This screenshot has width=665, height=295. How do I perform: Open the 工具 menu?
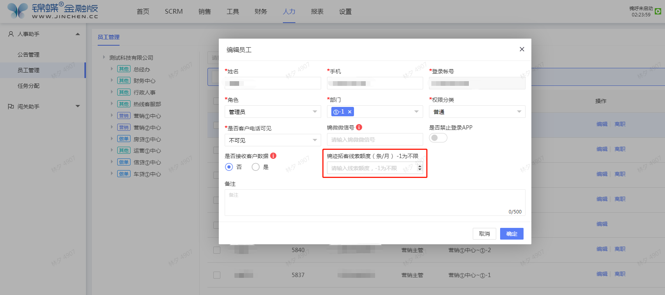233,11
